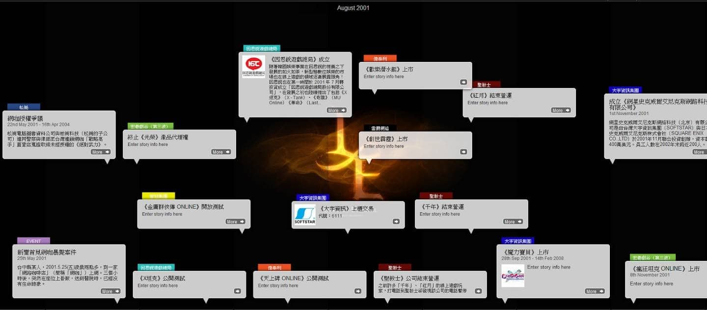Click 大宇資訊集團 label above 《魔力寶貝》上市
This screenshot has width=707, height=310.
(x=517, y=241)
